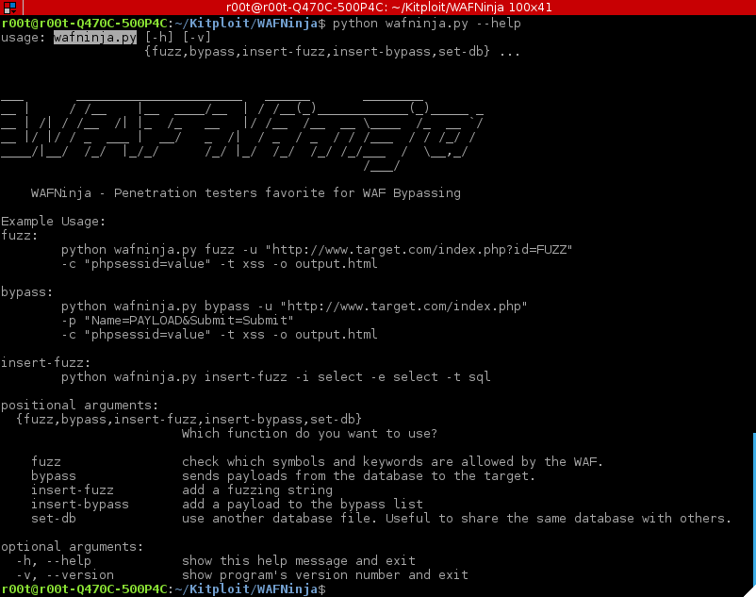Click the 'fuzz:' example label
The height and width of the screenshot is (597, 756).
(19, 236)
